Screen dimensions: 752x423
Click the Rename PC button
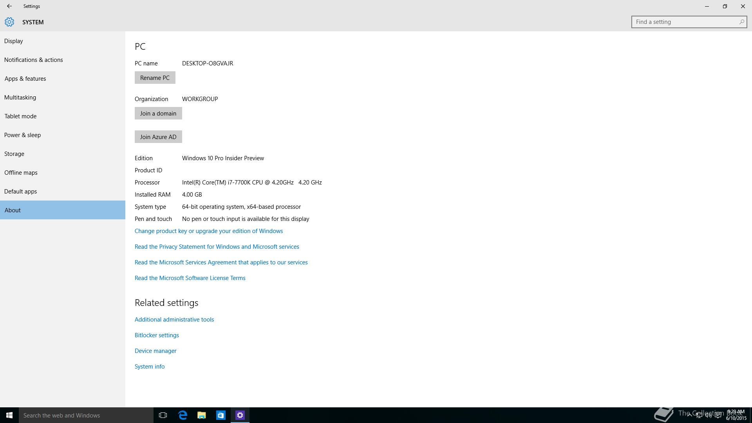(155, 78)
